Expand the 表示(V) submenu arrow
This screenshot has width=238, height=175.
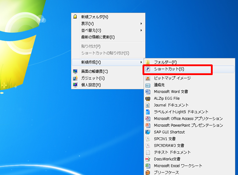point(141,24)
